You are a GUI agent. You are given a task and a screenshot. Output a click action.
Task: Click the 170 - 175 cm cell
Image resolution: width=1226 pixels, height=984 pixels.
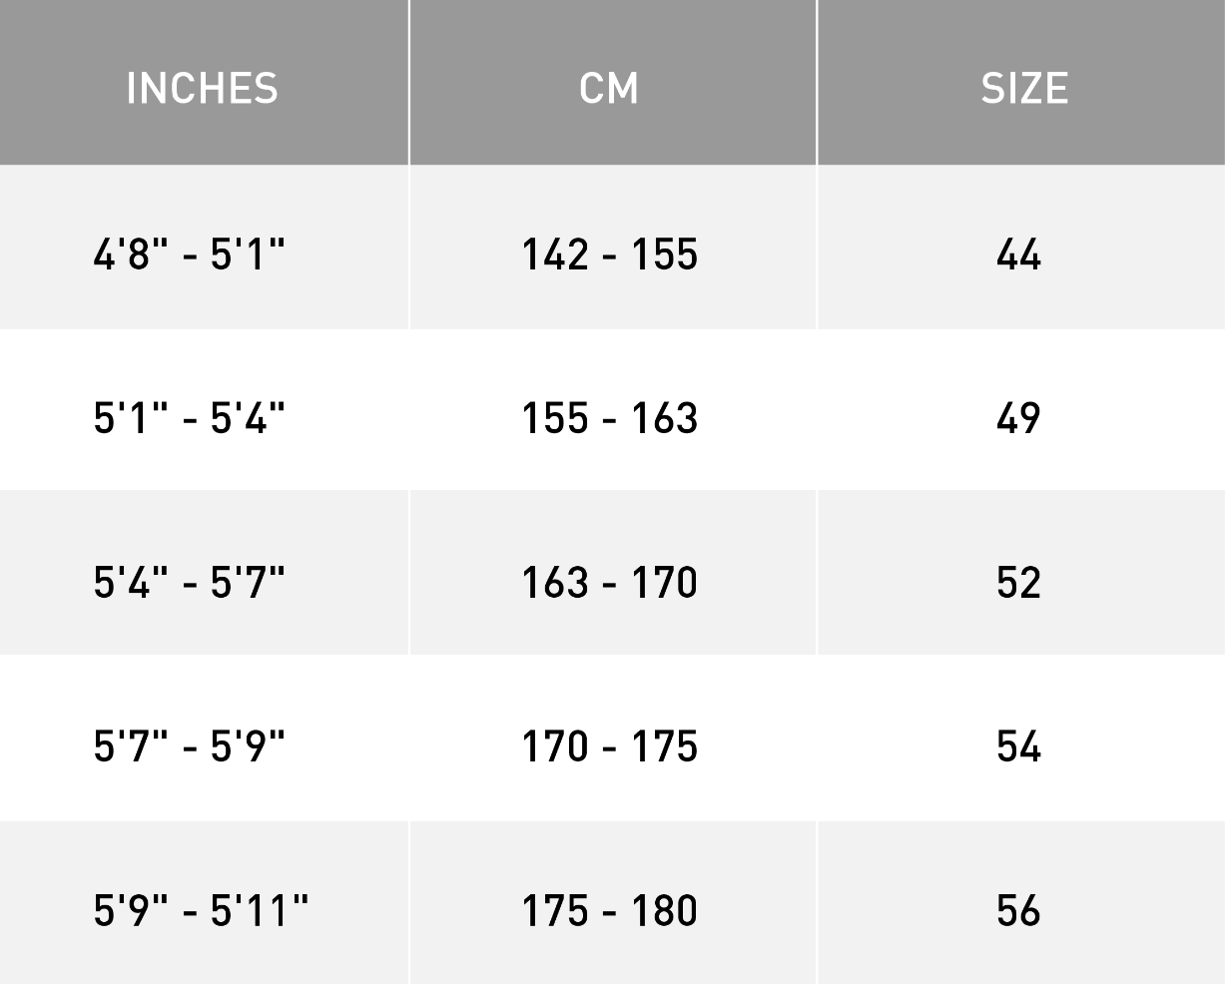coord(609,745)
